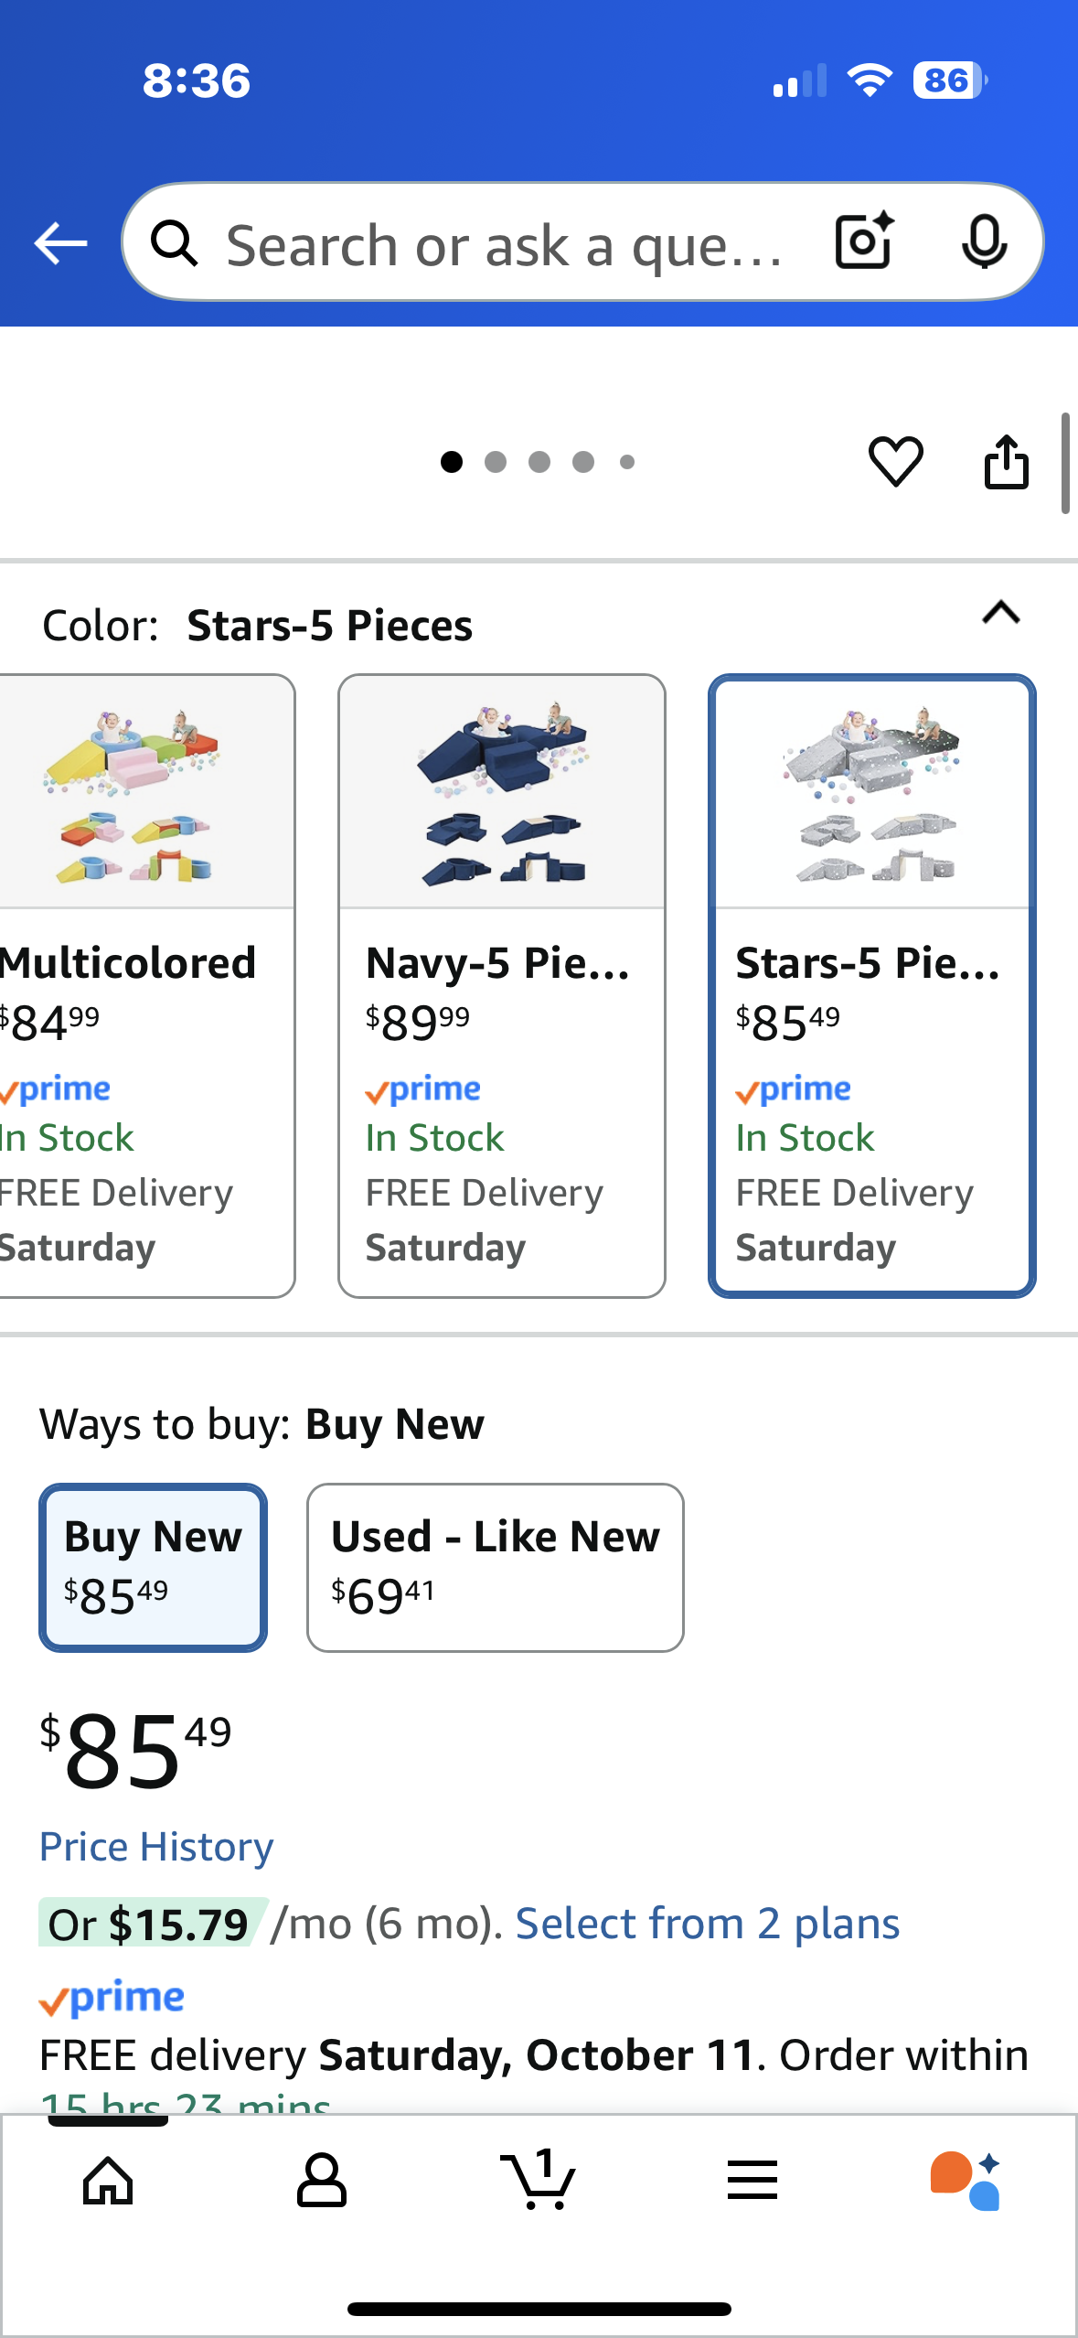Tap the share icon
This screenshot has height=2338, width=1078.
[x=1006, y=461]
